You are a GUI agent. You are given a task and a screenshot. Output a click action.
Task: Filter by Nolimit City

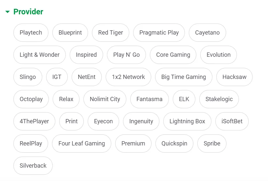tap(105, 99)
